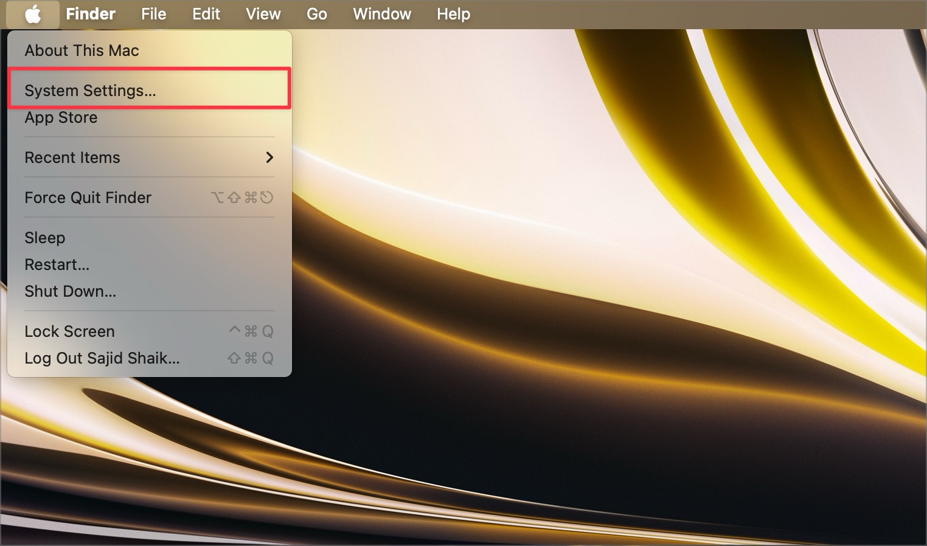Click Log Out Sajid Shaik…
Viewport: 927px width, 546px height.
102,358
